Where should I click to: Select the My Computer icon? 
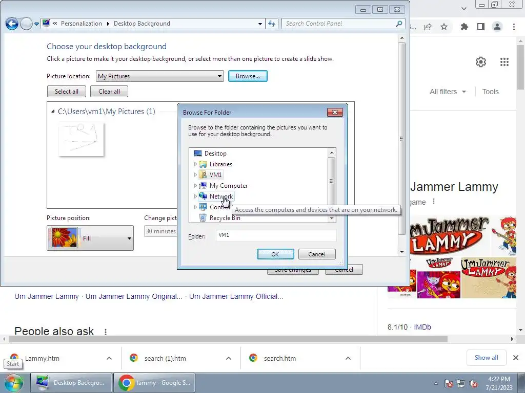click(x=203, y=185)
